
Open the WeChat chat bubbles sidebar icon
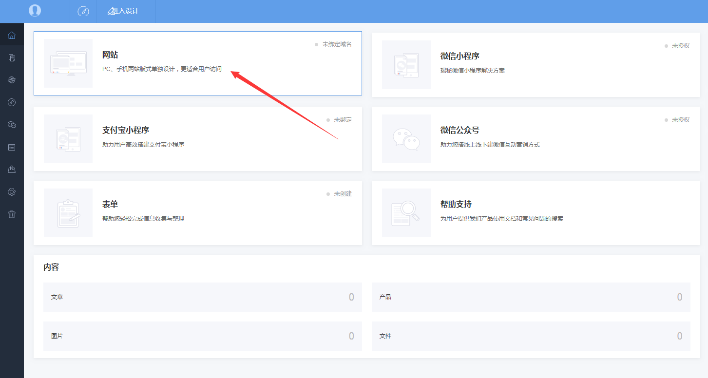pyautogui.click(x=12, y=125)
